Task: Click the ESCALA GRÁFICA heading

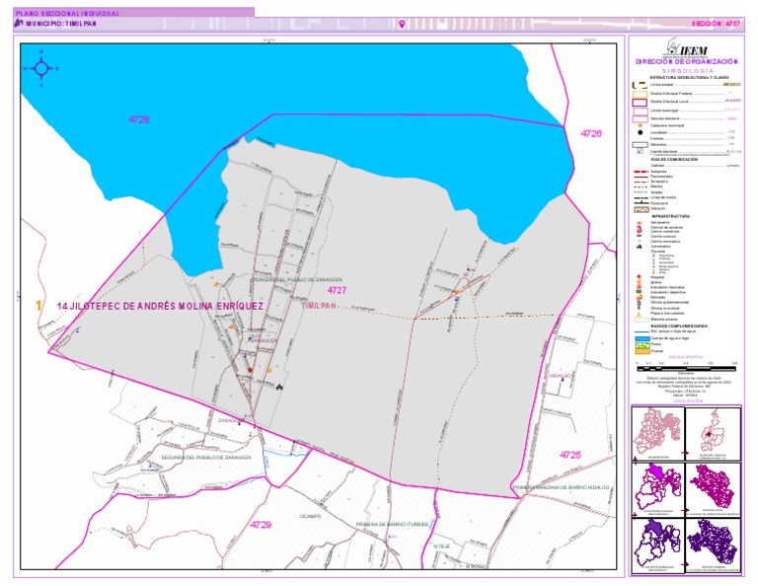Action: pyautogui.click(x=686, y=357)
